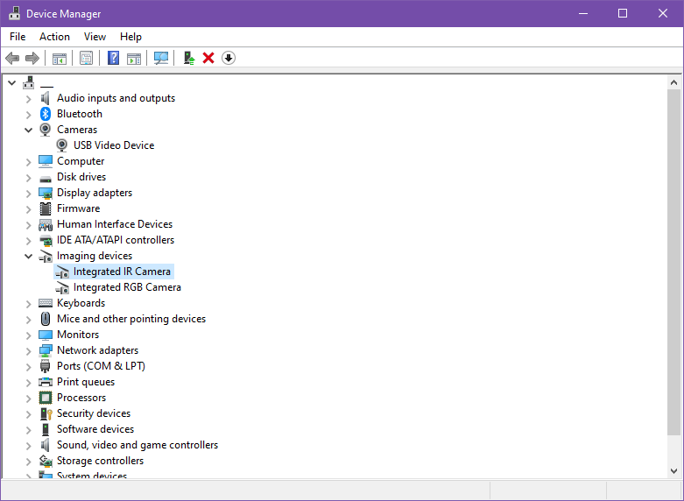
Task: Select the Computer category label
Action: tap(81, 161)
